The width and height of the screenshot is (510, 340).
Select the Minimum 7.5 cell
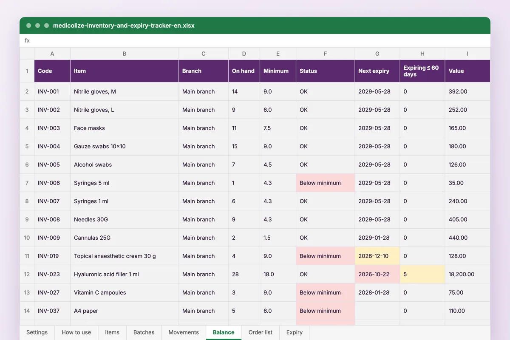278,128
